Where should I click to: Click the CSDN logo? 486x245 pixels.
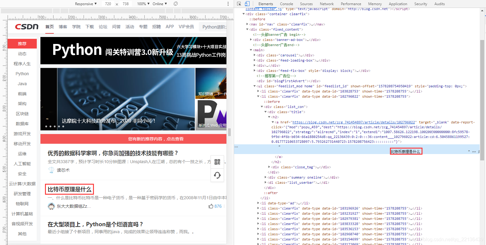[x=27, y=27]
